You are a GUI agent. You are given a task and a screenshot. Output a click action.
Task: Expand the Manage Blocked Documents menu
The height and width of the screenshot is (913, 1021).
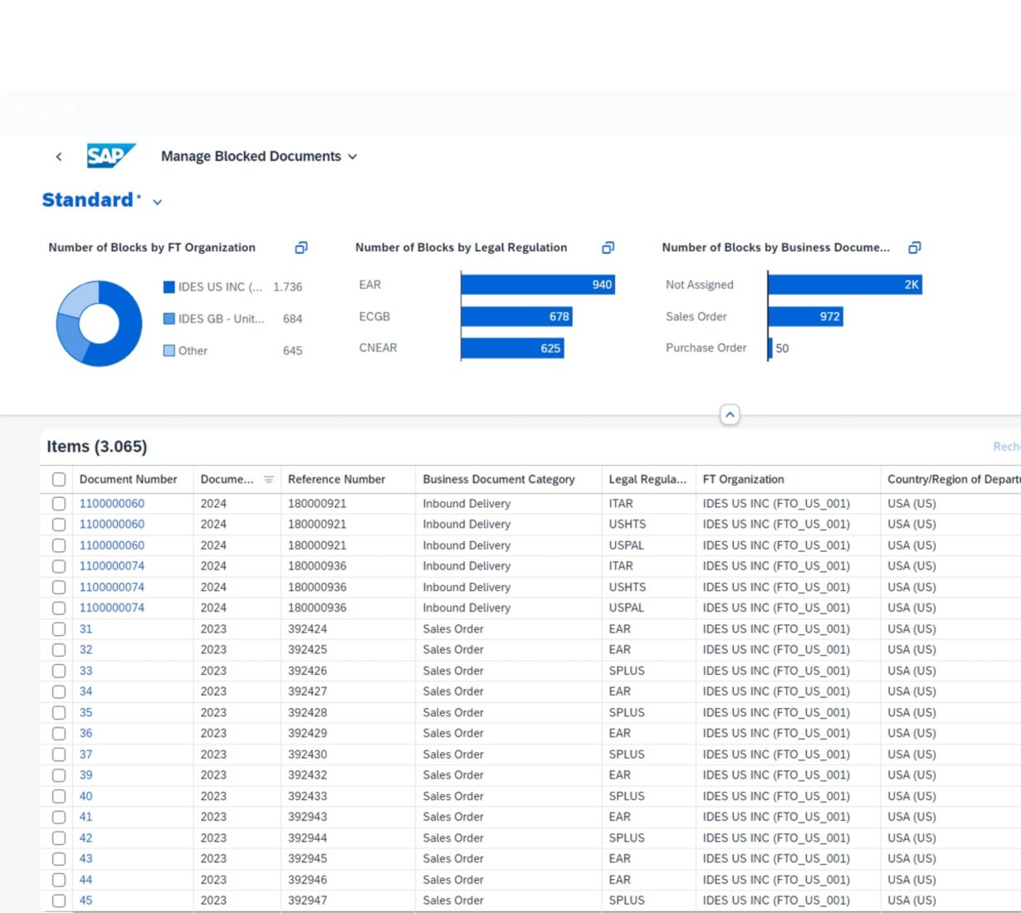point(352,157)
